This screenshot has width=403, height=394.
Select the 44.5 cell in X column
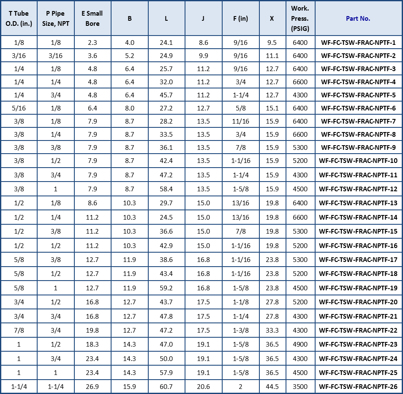[272, 386]
